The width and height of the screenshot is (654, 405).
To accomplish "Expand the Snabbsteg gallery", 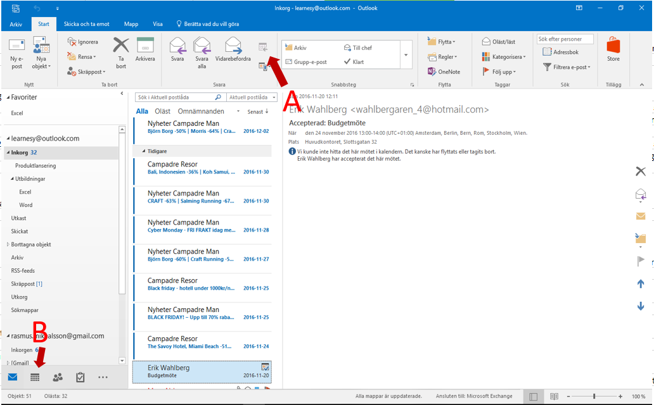I will click(x=406, y=54).
